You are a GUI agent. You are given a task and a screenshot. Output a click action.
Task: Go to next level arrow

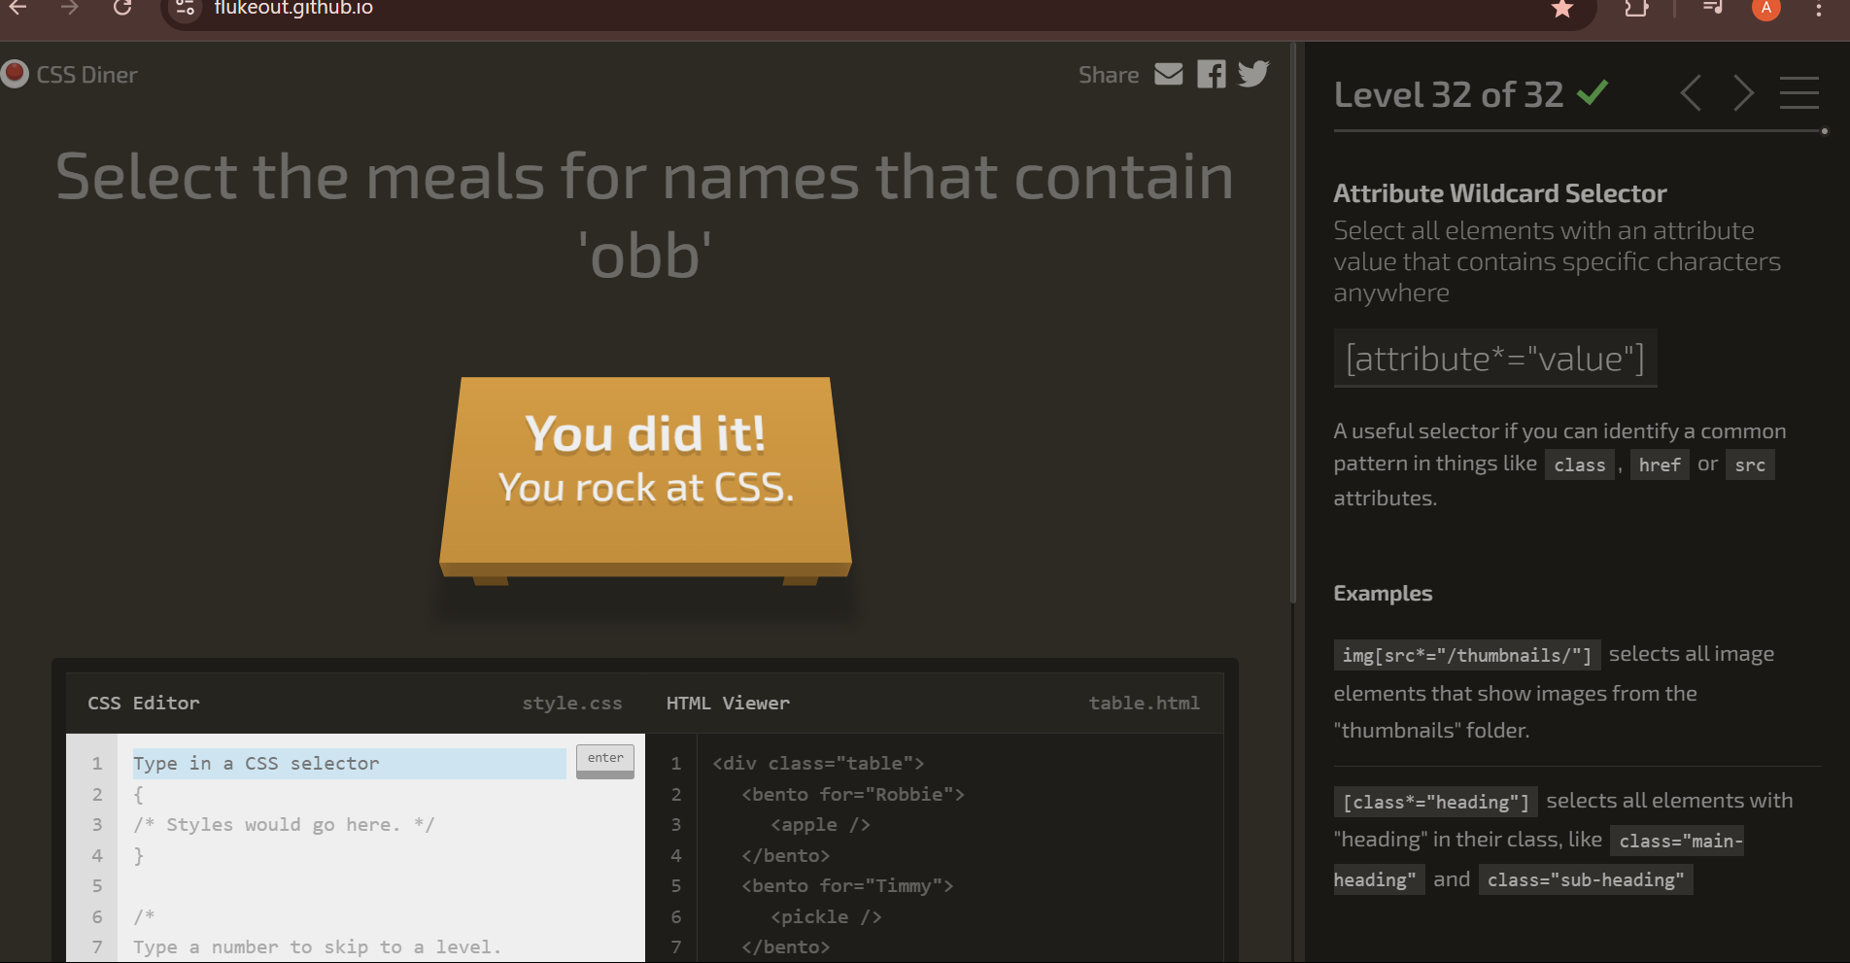[x=1743, y=94]
